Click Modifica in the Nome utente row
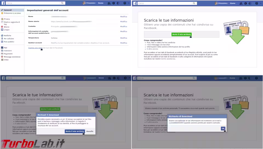 tap(124, 22)
